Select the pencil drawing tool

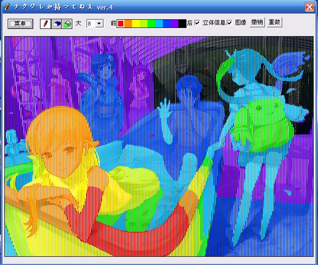pos(46,24)
